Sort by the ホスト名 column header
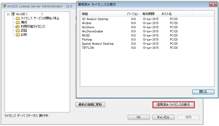The image size is (219, 126). pos(176,14)
